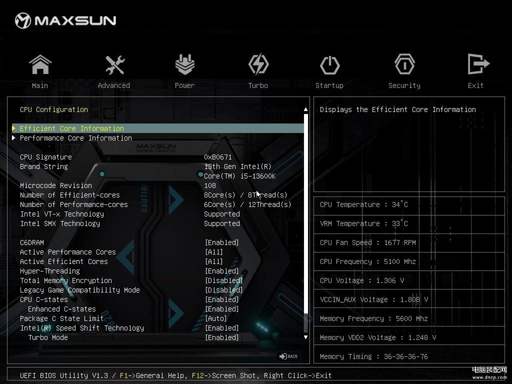The width and height of the screenshot is (512, 384).
Task: Click Intel SMX Technology row
Action: pos(130,223)
